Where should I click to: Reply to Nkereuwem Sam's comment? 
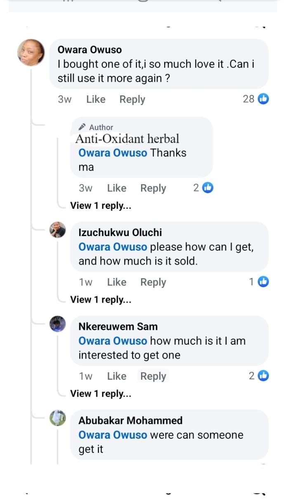[153, 376]
